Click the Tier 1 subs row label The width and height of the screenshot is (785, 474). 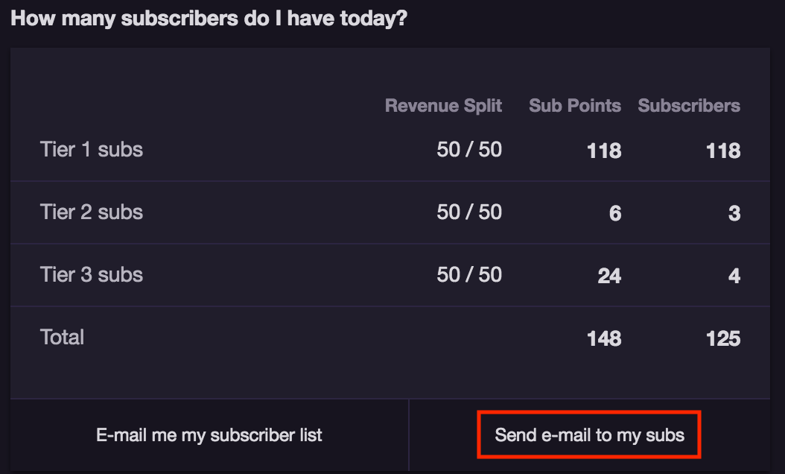coord(92,149)
